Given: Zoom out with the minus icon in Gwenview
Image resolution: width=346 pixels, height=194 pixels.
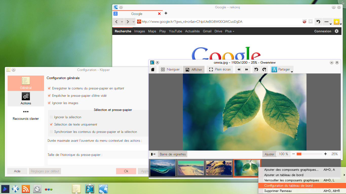Looking at the screenshot, I should pyautogui.click(x=294, y=154).
